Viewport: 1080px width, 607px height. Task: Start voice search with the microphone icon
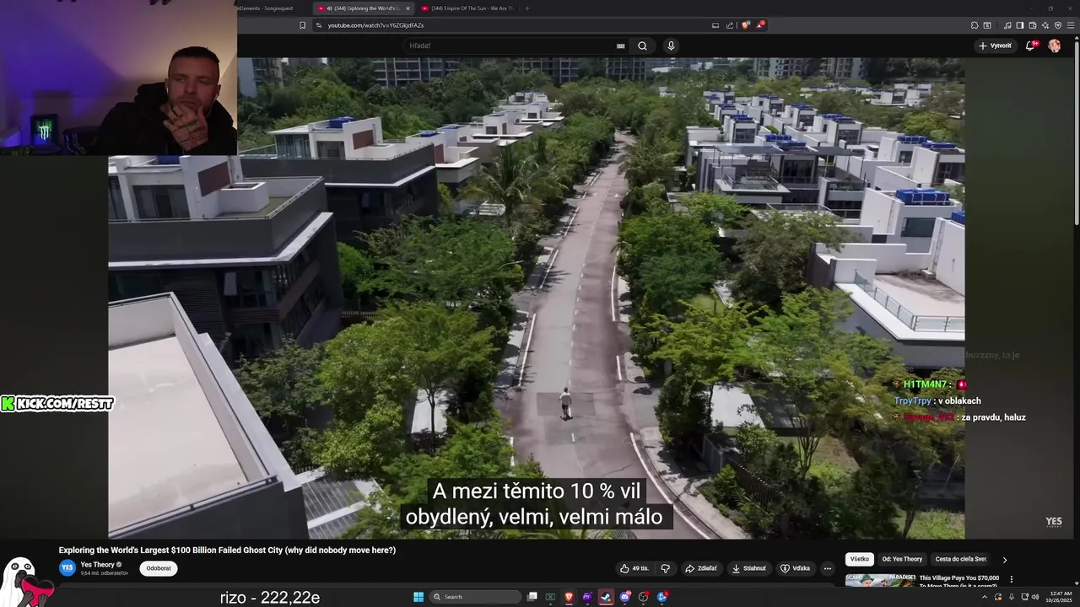tap(671, 46)
